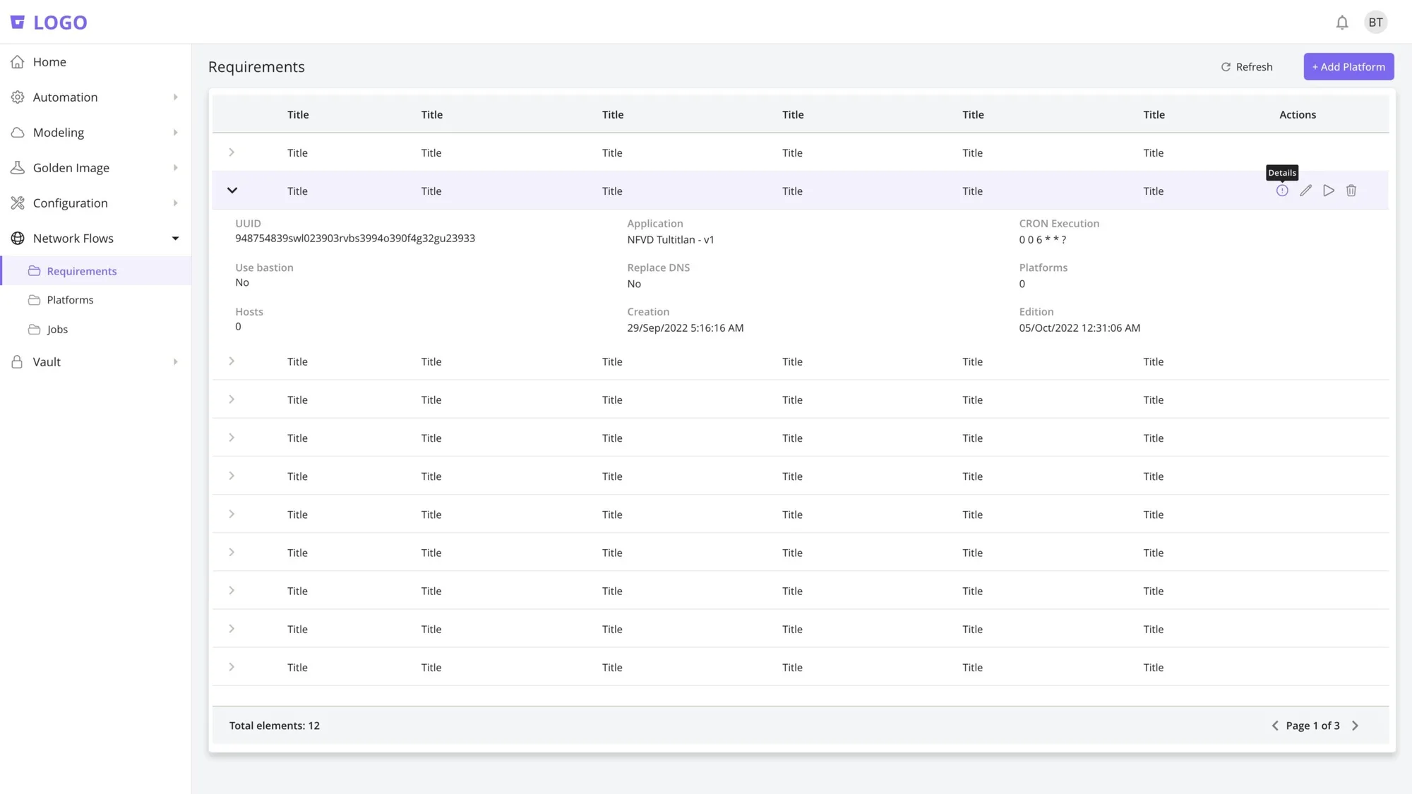Click the pencil edit icon
The width and height of the screenshot is (1412, 794).
(x=1305, y=191)
